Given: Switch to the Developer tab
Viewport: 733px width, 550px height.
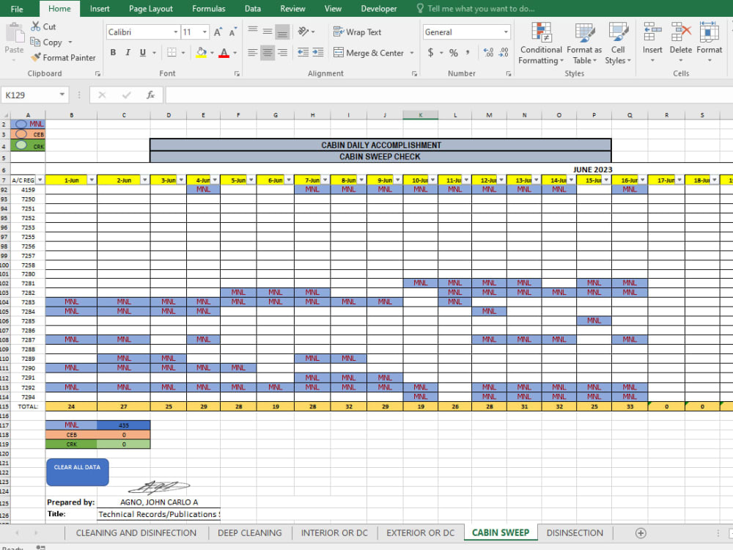Looking at the screenshot, I should click(379, 9).
